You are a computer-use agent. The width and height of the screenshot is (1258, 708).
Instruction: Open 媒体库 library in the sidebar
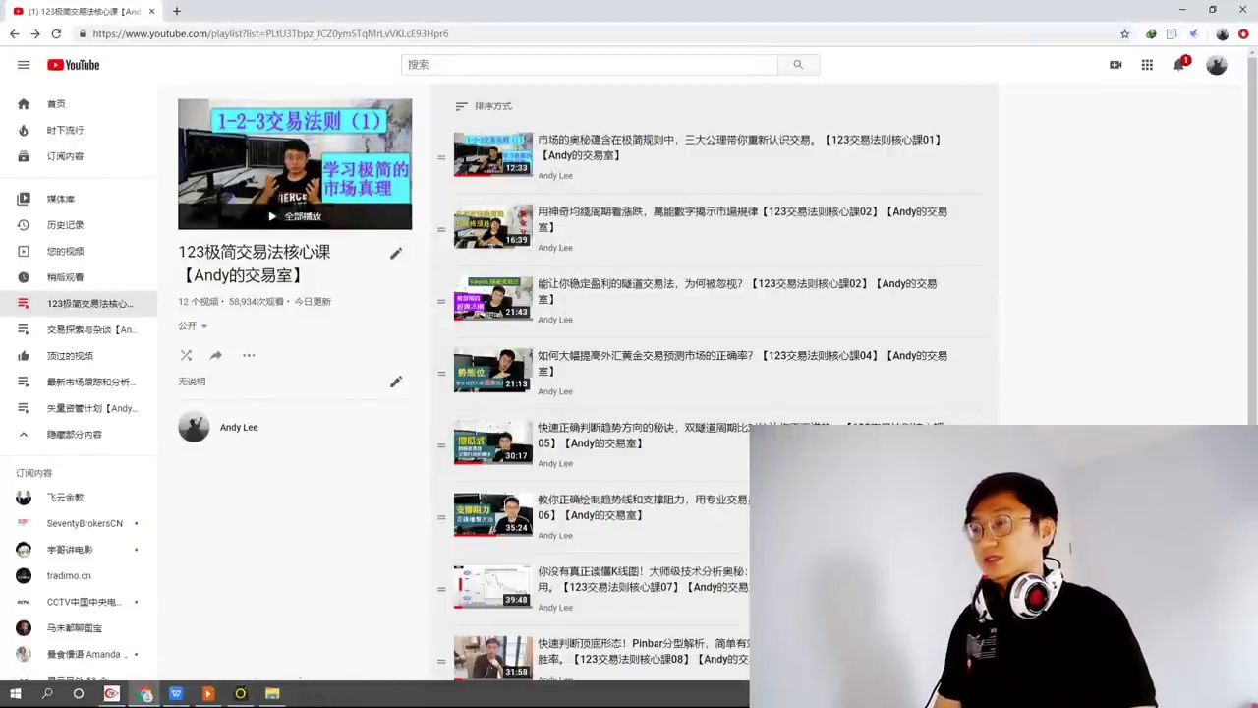79,199
